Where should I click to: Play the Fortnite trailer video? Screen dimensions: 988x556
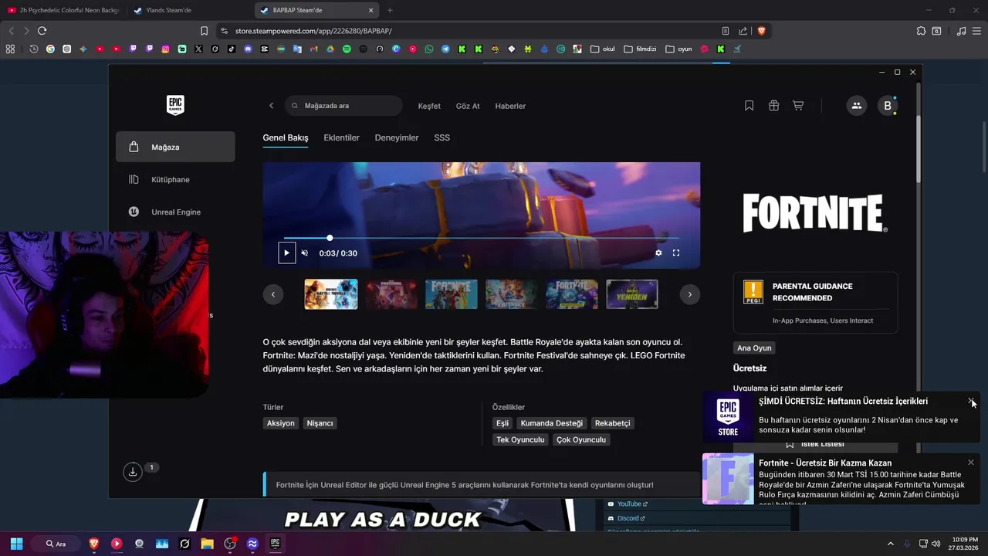286,253
